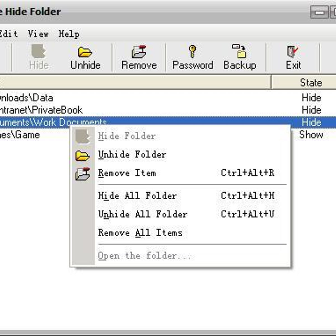336x336 pixels.
Task: Select Hide All Folder menu entry
Action: pos(137,196)
